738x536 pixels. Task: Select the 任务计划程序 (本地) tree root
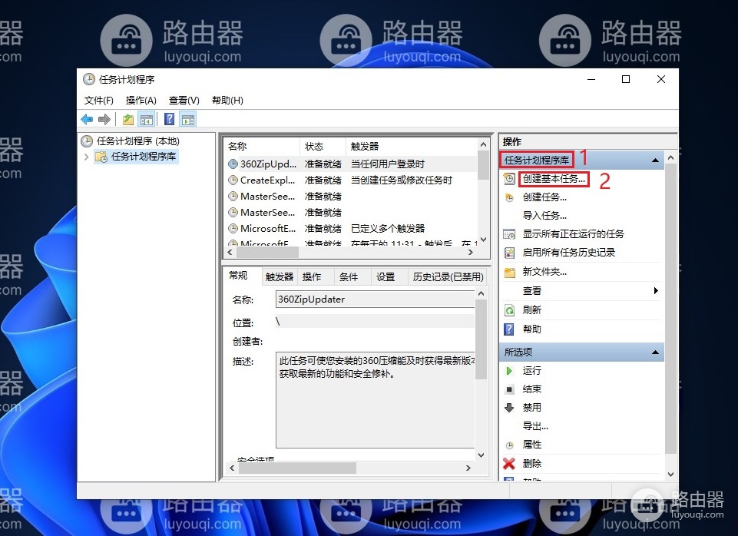[138, 141]
